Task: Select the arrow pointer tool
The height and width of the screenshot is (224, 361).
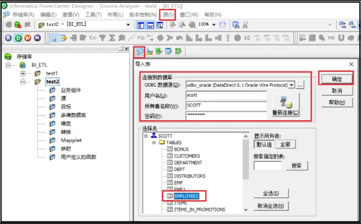Action: (x=54, y=38)
